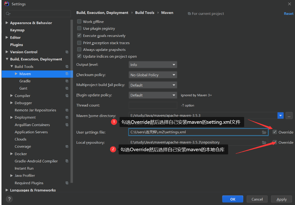Viewport: 295px width, 205px height.
Task: Open the Checksum policy dropdown
Action: (x=153, y=75)
